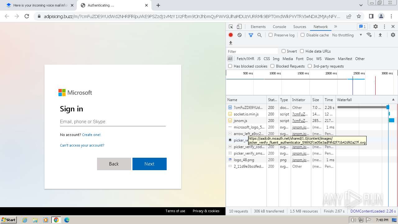Open DevTools settings gear icon

click(x=376, y=27)
